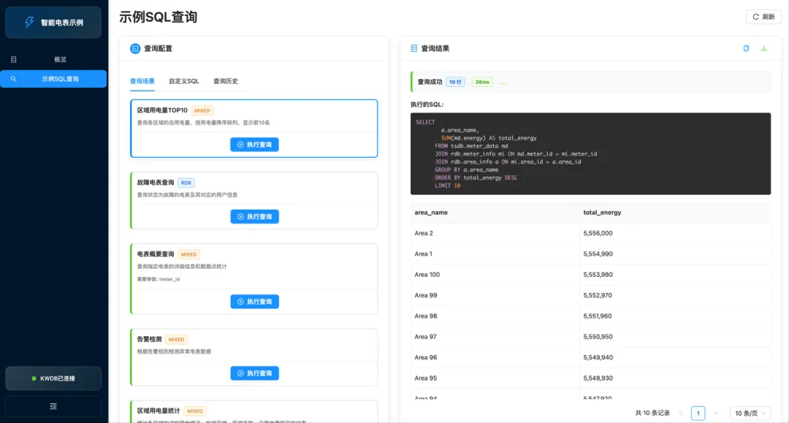Viewport: 789px width, 423px height.
Task: Run the 故障电表查询 执行查询 button
Action: coord(254,216)
